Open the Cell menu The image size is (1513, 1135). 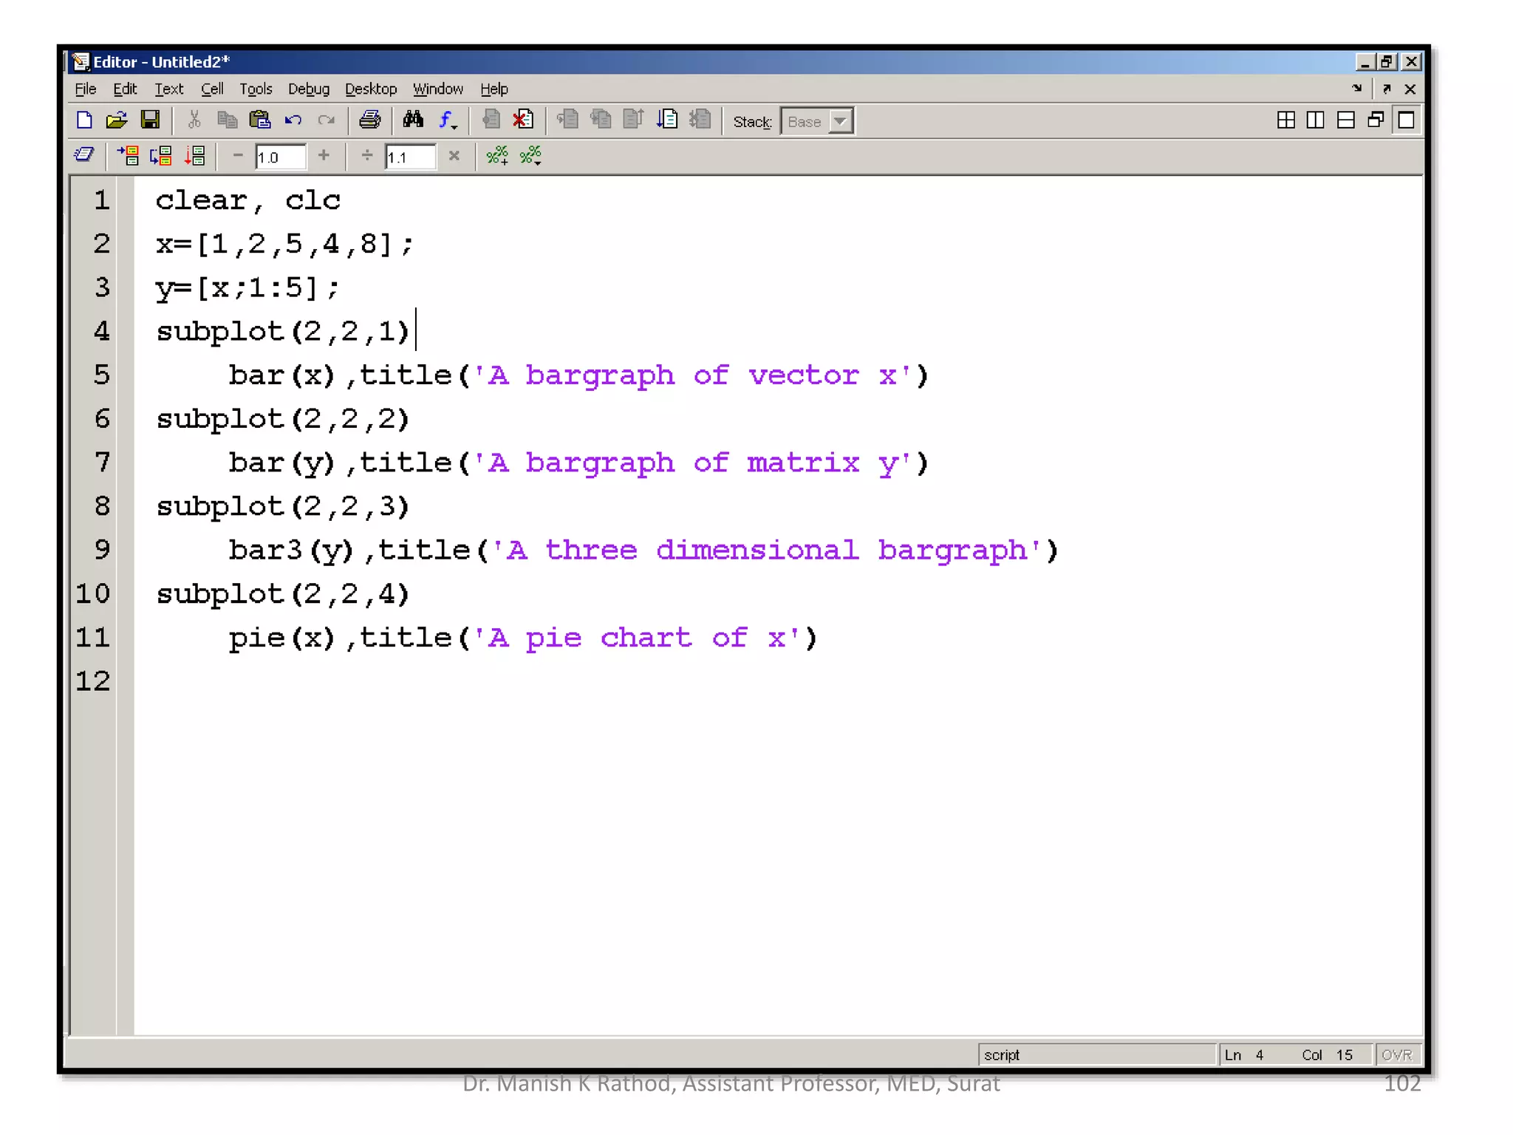coord(211,89)
